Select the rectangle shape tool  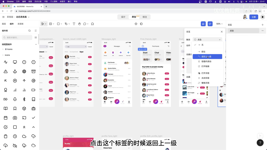[x=58, y=24]
